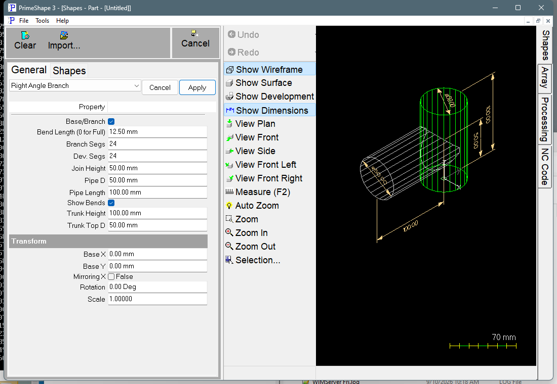The image size is (557, 384).
Task: Click the small Cancel button next to Apply
Action: [x=160, y=87]
